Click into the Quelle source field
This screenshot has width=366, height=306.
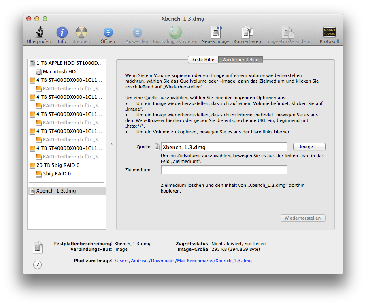coord(224,147)
